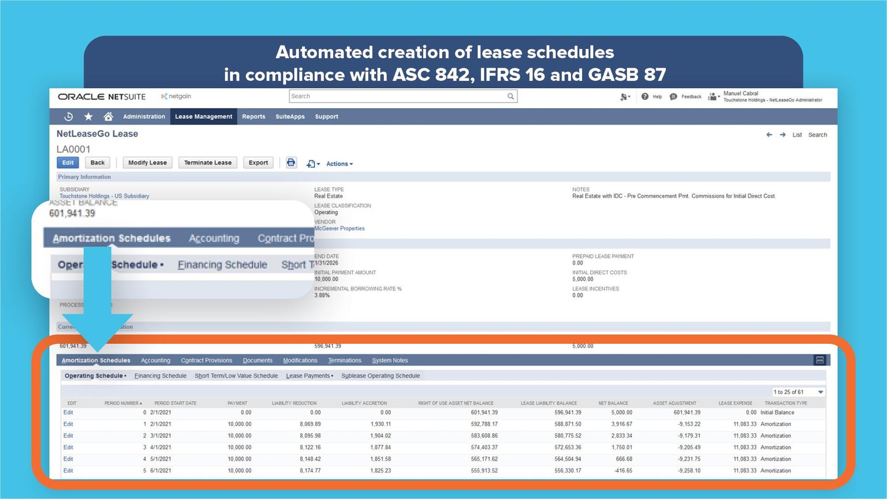
Task: Click the netgain logo
Action: (176, 96)
